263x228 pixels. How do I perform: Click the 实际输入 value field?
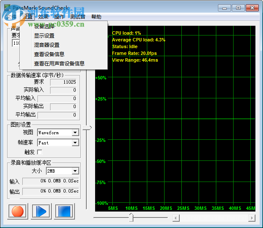[x=63, y=90]
